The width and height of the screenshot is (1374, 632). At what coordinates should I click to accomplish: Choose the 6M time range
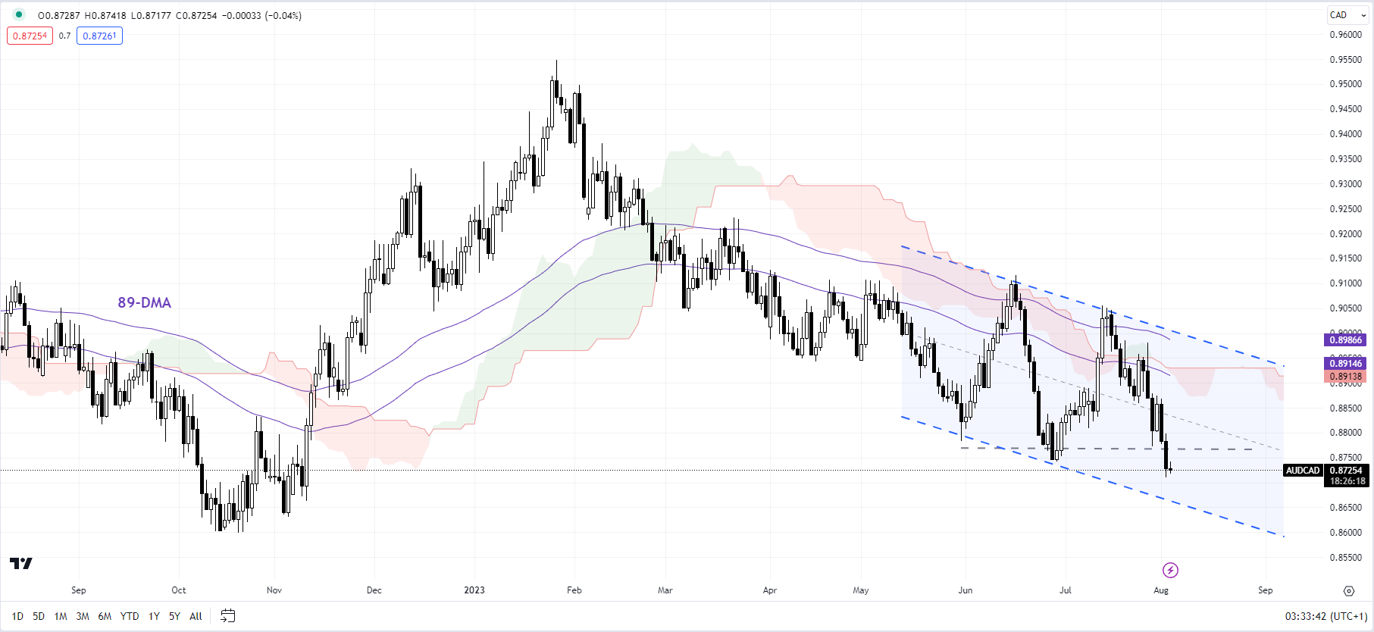(x=105, y=616)
